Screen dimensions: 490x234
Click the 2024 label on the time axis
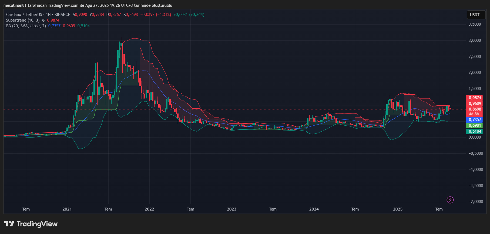point(314,209)
